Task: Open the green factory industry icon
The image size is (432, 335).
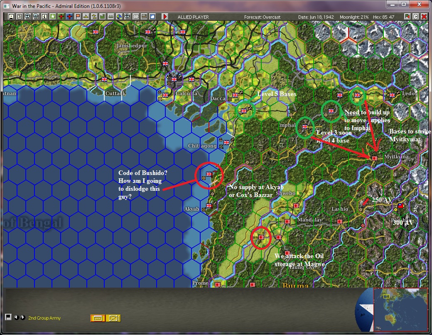Action: (103, 17)
